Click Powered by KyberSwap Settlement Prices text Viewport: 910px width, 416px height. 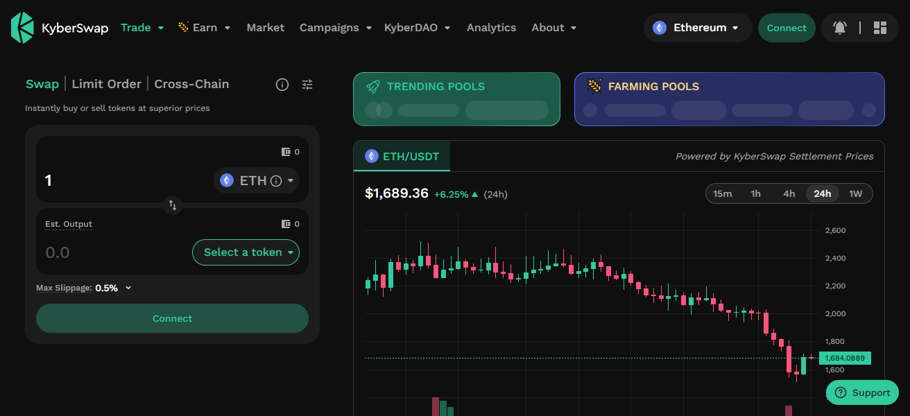(775, 156)
